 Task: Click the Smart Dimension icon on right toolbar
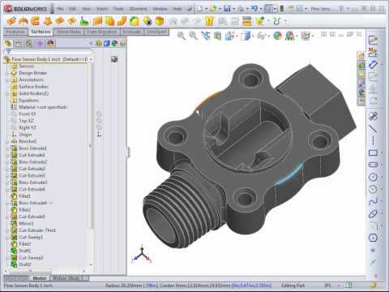tap(373, 64)
